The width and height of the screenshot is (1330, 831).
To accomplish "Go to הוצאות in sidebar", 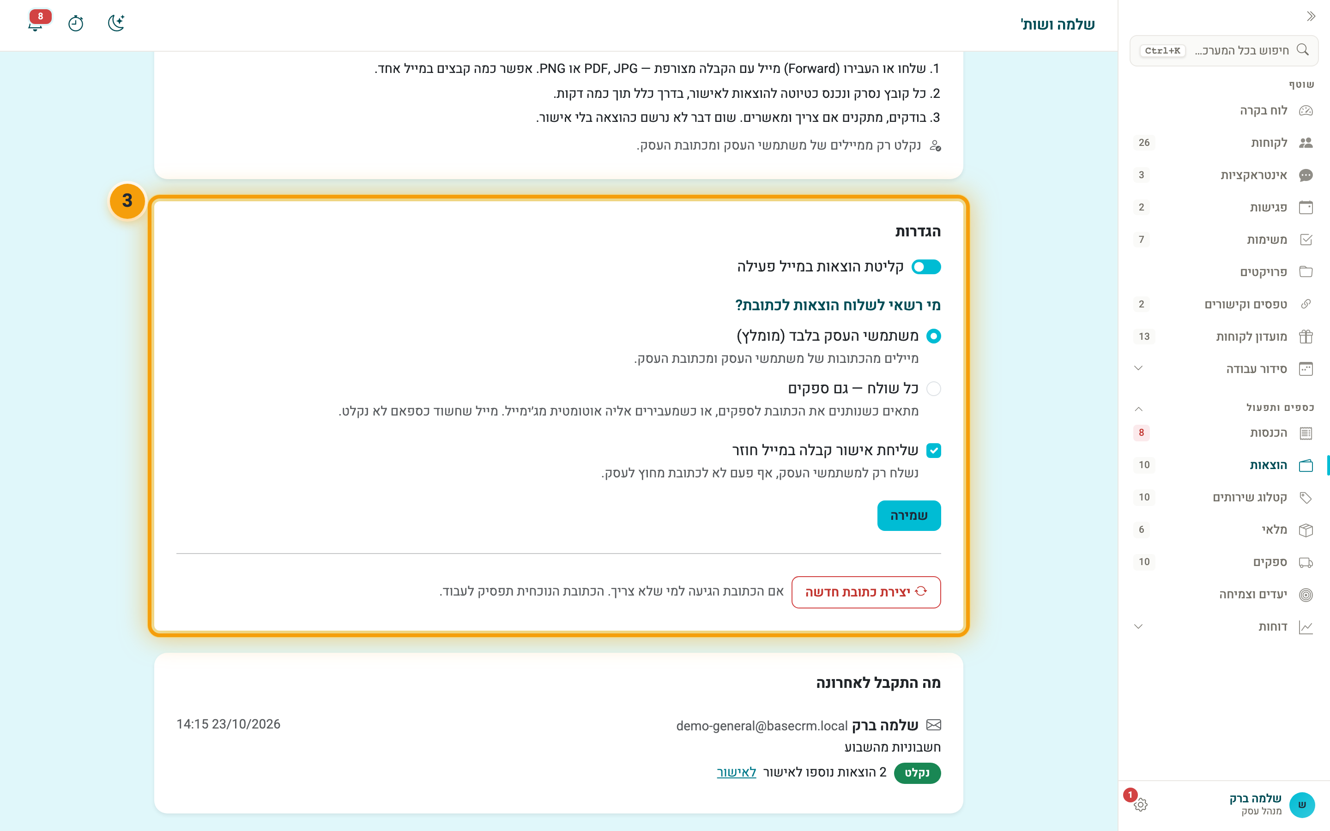I will point(1224,465).
